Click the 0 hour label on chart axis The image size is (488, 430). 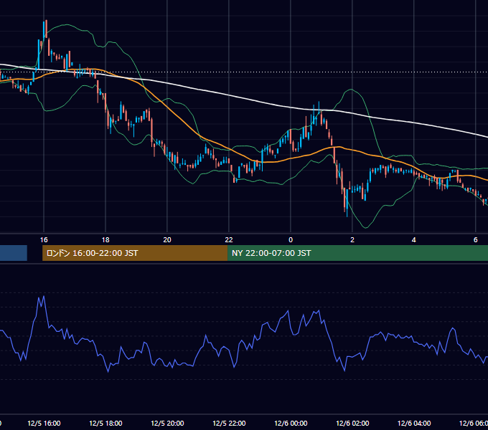291,240
